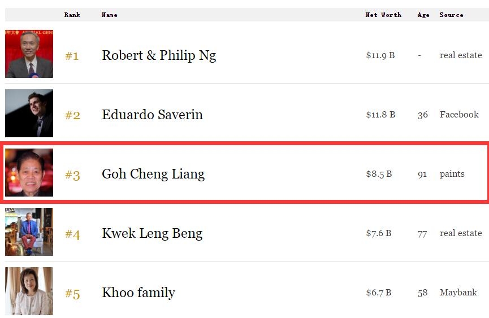Image resolution: width=489 pixels, height=318 pixels.
Task: Sort by the Source column header
Action: [x=451, y=15]
